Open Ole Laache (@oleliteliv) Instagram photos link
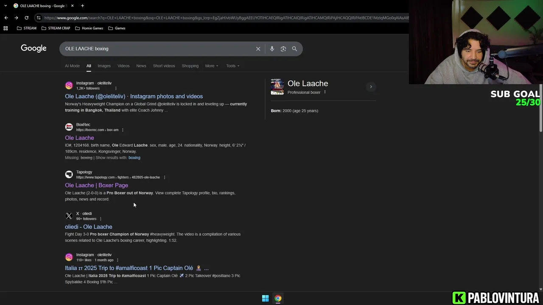Screen dimensions: 543x305 [x=134, y=96]
